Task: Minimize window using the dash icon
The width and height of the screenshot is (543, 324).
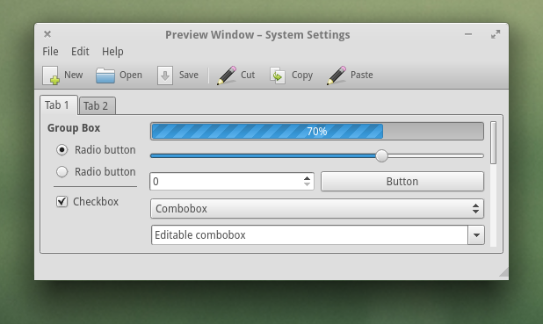Action: (468, 34)
